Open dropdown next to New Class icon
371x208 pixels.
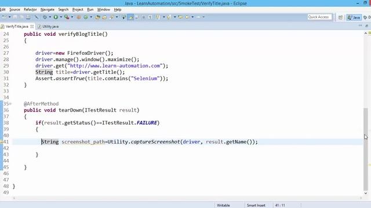(x=91, y=17)
